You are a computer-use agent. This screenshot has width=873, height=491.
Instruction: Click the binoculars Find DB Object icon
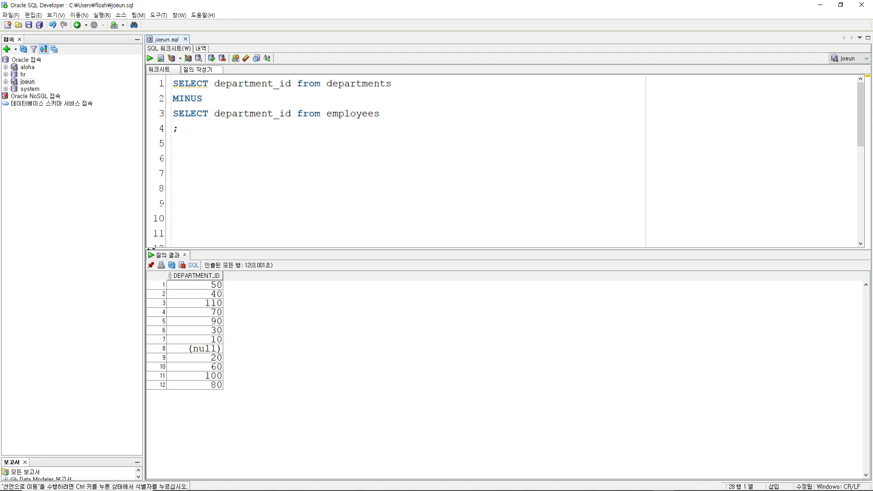(x=134, y=25)
